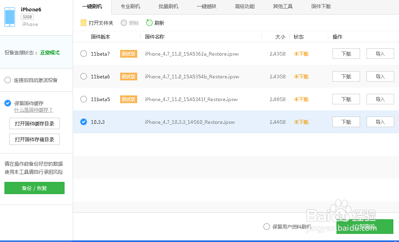
Task: Click iPhone_4.7_11.0_15A5354b_Restore.ipsw file name
Action: [x=192, y=77]
